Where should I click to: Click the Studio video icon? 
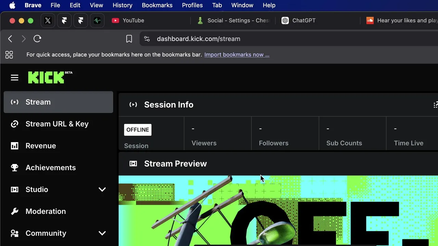(14, 189)
